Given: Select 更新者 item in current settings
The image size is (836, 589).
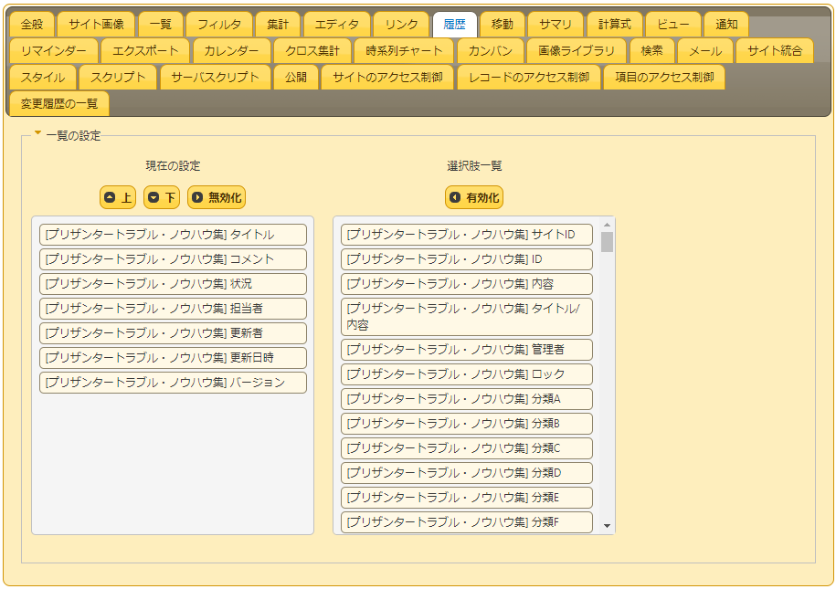Looking at the screenshot, I should 174,333.
